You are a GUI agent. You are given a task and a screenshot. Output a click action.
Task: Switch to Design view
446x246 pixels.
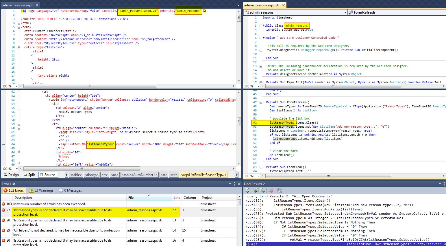point(11,175)
